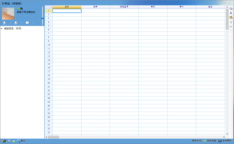The height and width of the screenshot is (144, 234).
Task: Select the row 5 header
Action: [x=49, y=26]
